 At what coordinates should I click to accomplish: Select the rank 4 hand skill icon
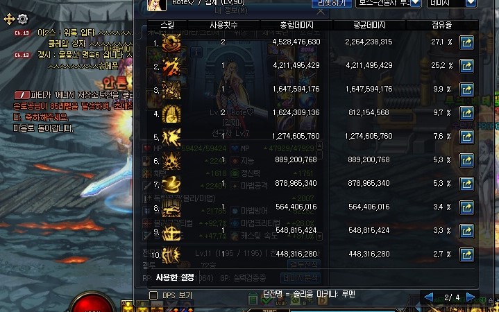pyautogui.click(x=171, y=114)
